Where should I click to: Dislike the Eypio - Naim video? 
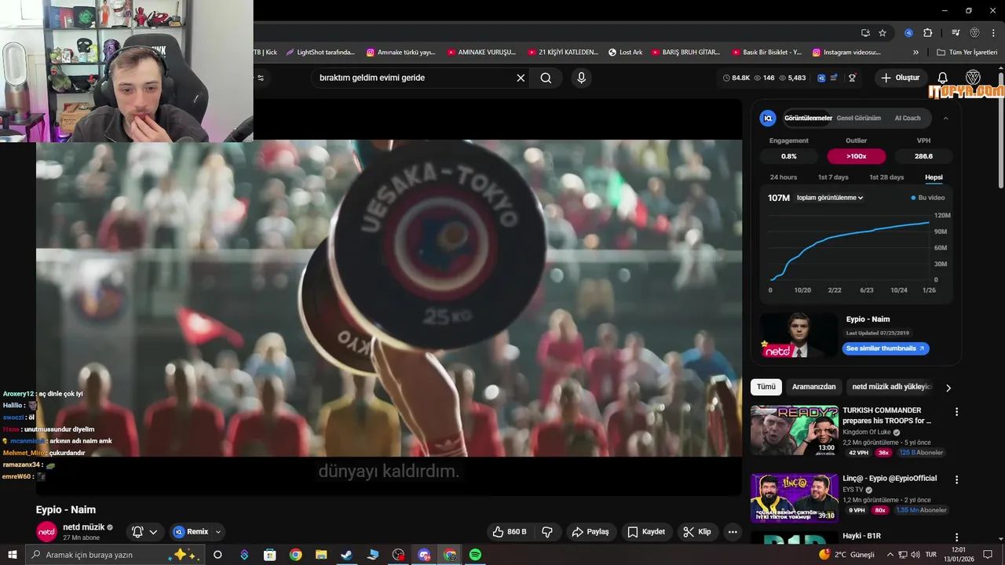pos(547,531)
